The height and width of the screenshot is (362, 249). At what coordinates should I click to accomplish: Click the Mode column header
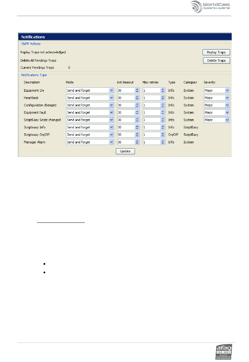[70, 82]
